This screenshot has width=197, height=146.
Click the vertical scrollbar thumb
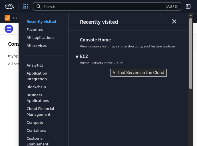191,53
